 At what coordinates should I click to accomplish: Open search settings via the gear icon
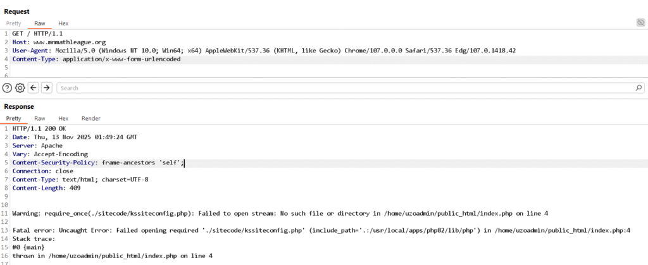[x=20, y=88]
